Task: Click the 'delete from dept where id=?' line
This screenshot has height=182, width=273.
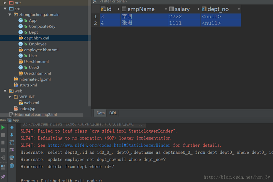Action: [67, 167]
